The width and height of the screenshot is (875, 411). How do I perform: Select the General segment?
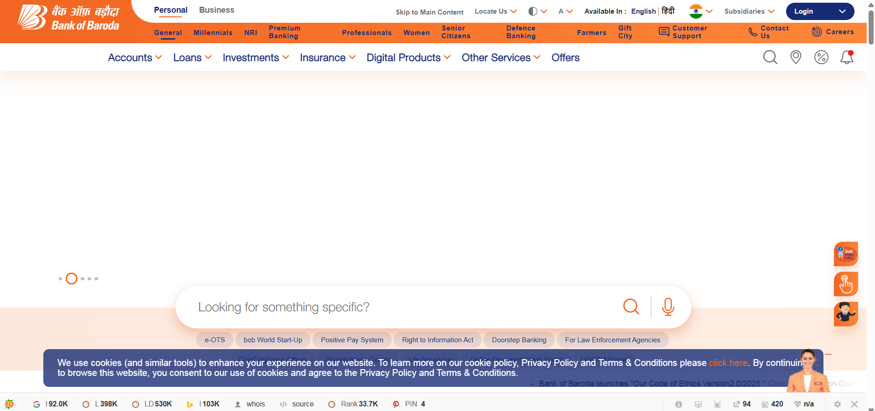tap(168, 33)
